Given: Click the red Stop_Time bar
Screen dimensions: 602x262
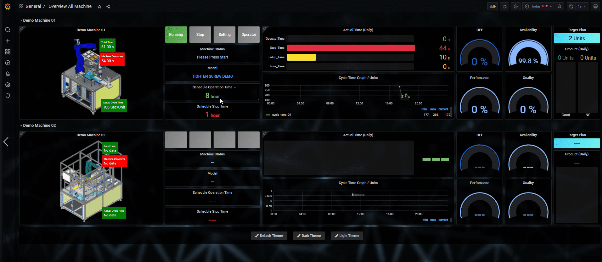Looking at the screenshot, I should (x=351, y=48).
